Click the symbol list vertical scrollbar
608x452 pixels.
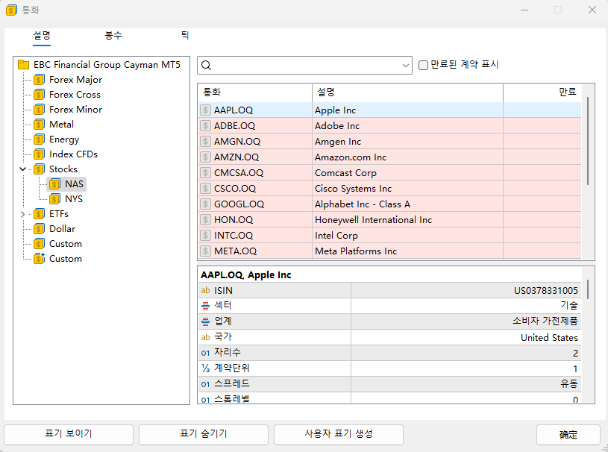coord(588,141)
